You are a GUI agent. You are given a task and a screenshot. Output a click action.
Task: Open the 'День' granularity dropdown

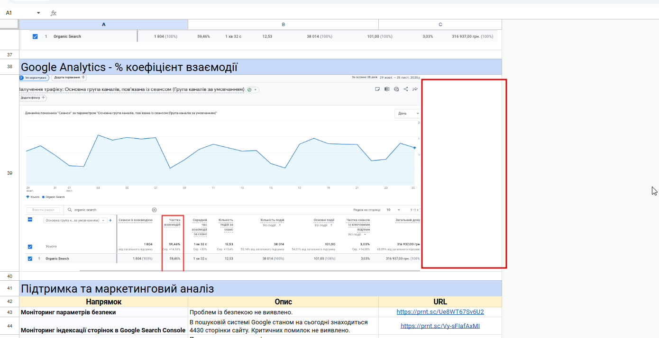[408, 114]
